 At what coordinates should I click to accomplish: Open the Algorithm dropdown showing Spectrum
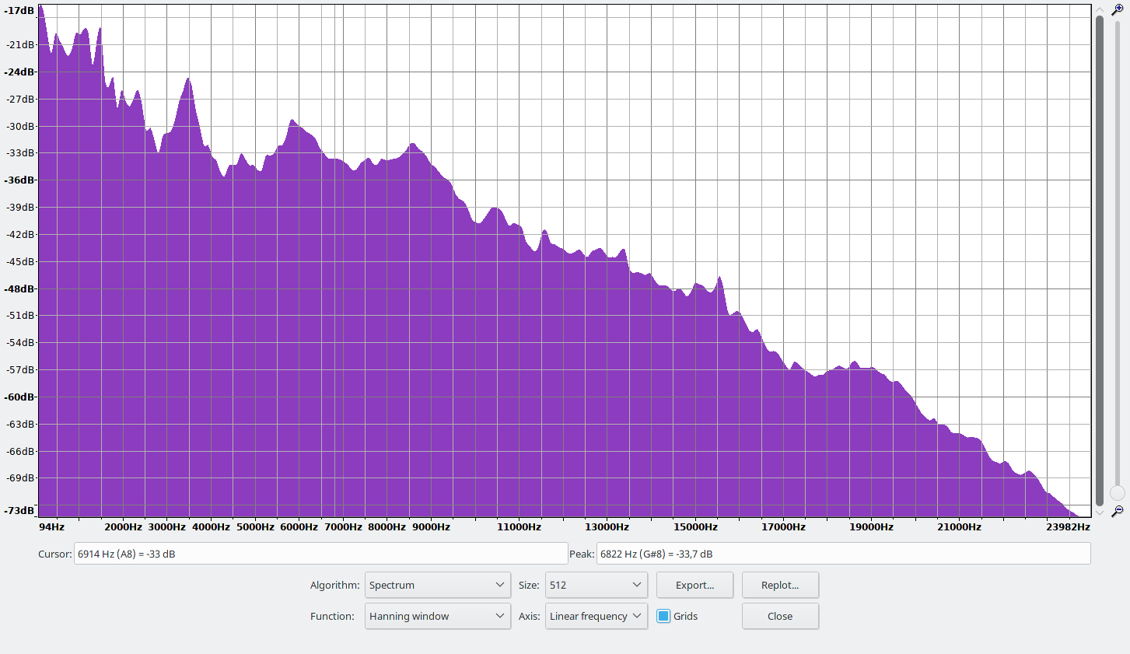pyautogui.click(x=438, y=585)
